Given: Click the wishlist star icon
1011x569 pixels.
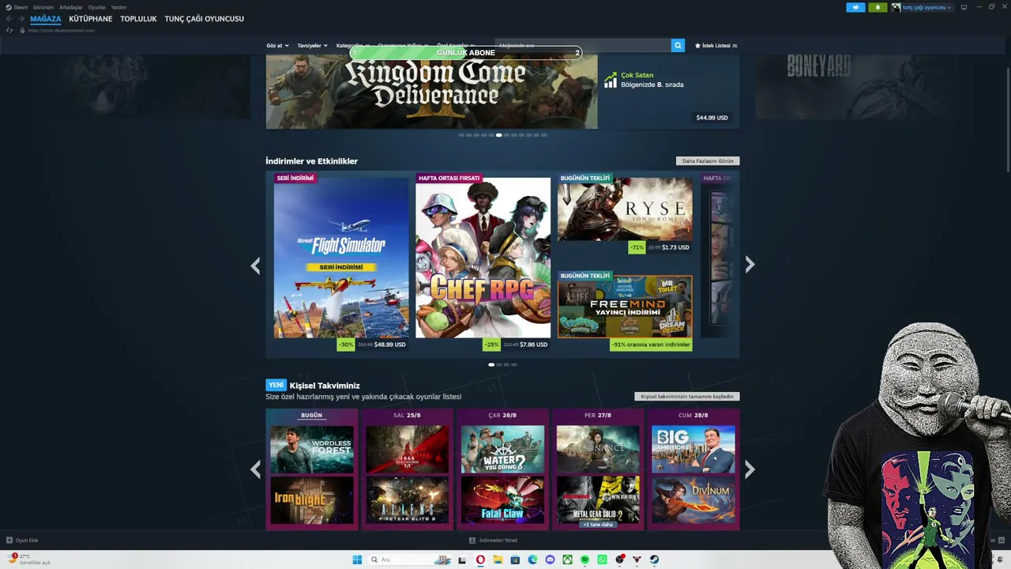Looking at the screenshot, I should (697, 46).
